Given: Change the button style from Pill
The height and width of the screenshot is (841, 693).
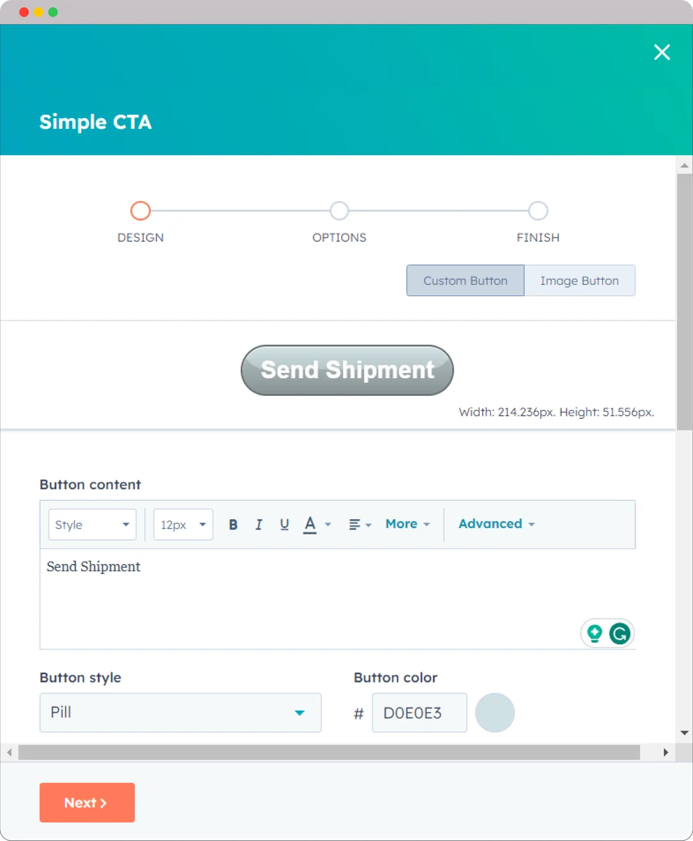Looking at the screenshot, I should click(181, 713).
